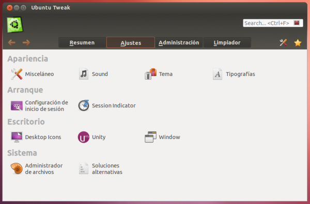Focus the Search field

click(273, 23)
